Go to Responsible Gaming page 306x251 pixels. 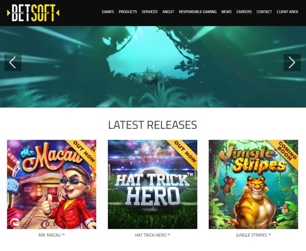[198, 12]
